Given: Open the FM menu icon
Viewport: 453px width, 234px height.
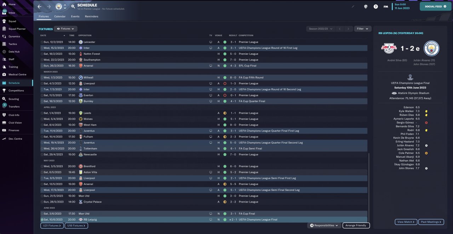Looking at the screenshot, I should pyautogui.click(x=386, y=6).
